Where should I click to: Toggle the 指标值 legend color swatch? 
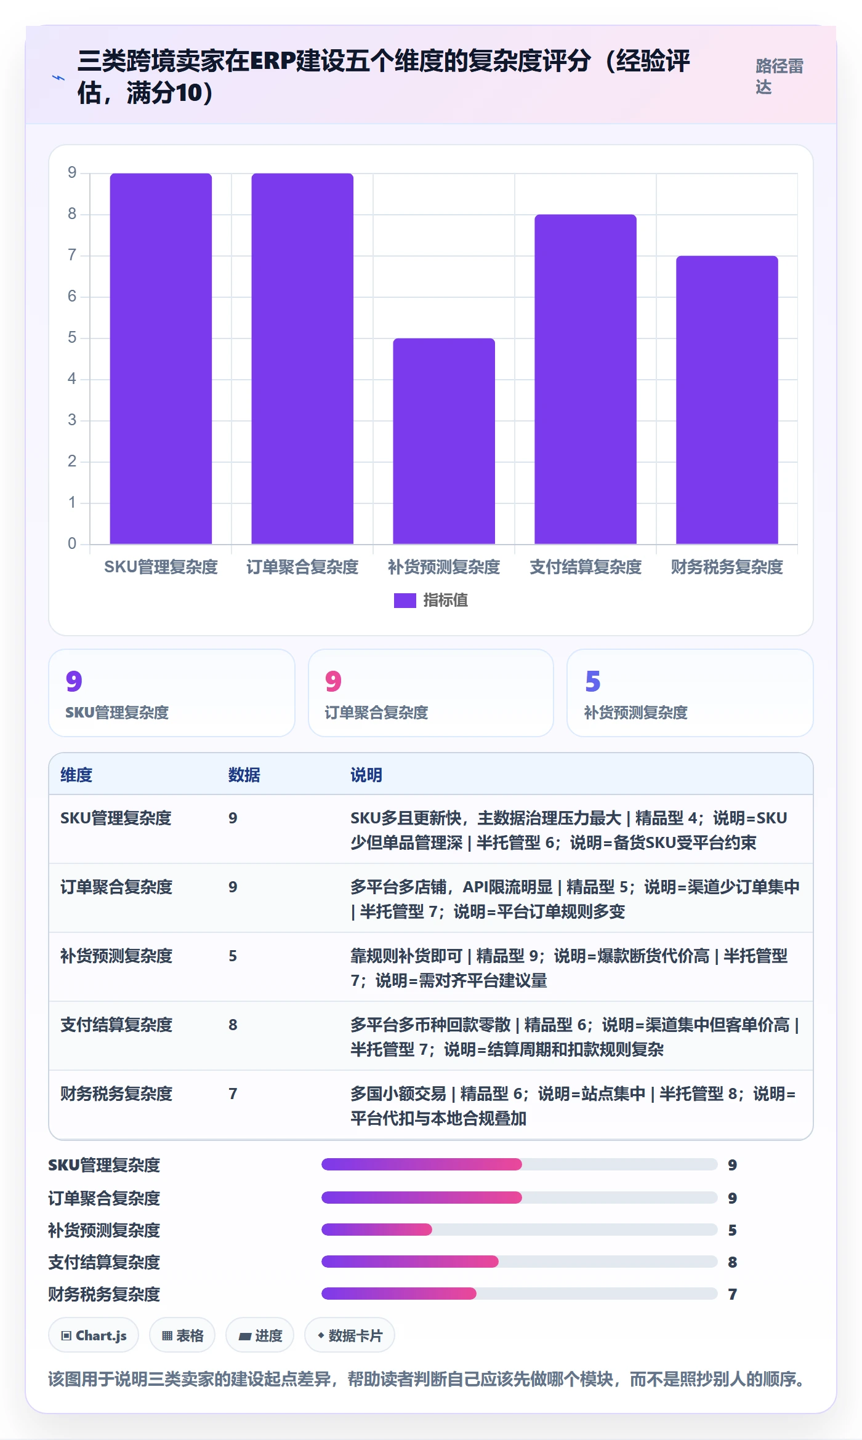coord(405,601)
